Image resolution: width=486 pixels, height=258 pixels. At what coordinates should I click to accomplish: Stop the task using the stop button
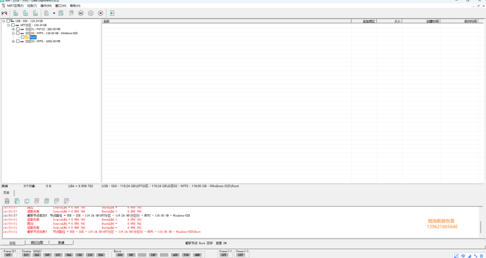pos(101,13)
